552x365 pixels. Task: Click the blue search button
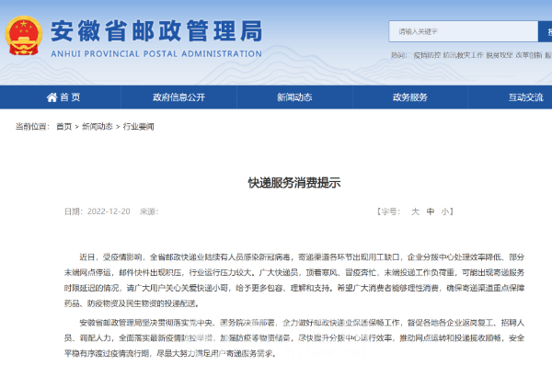coord(546,31)
